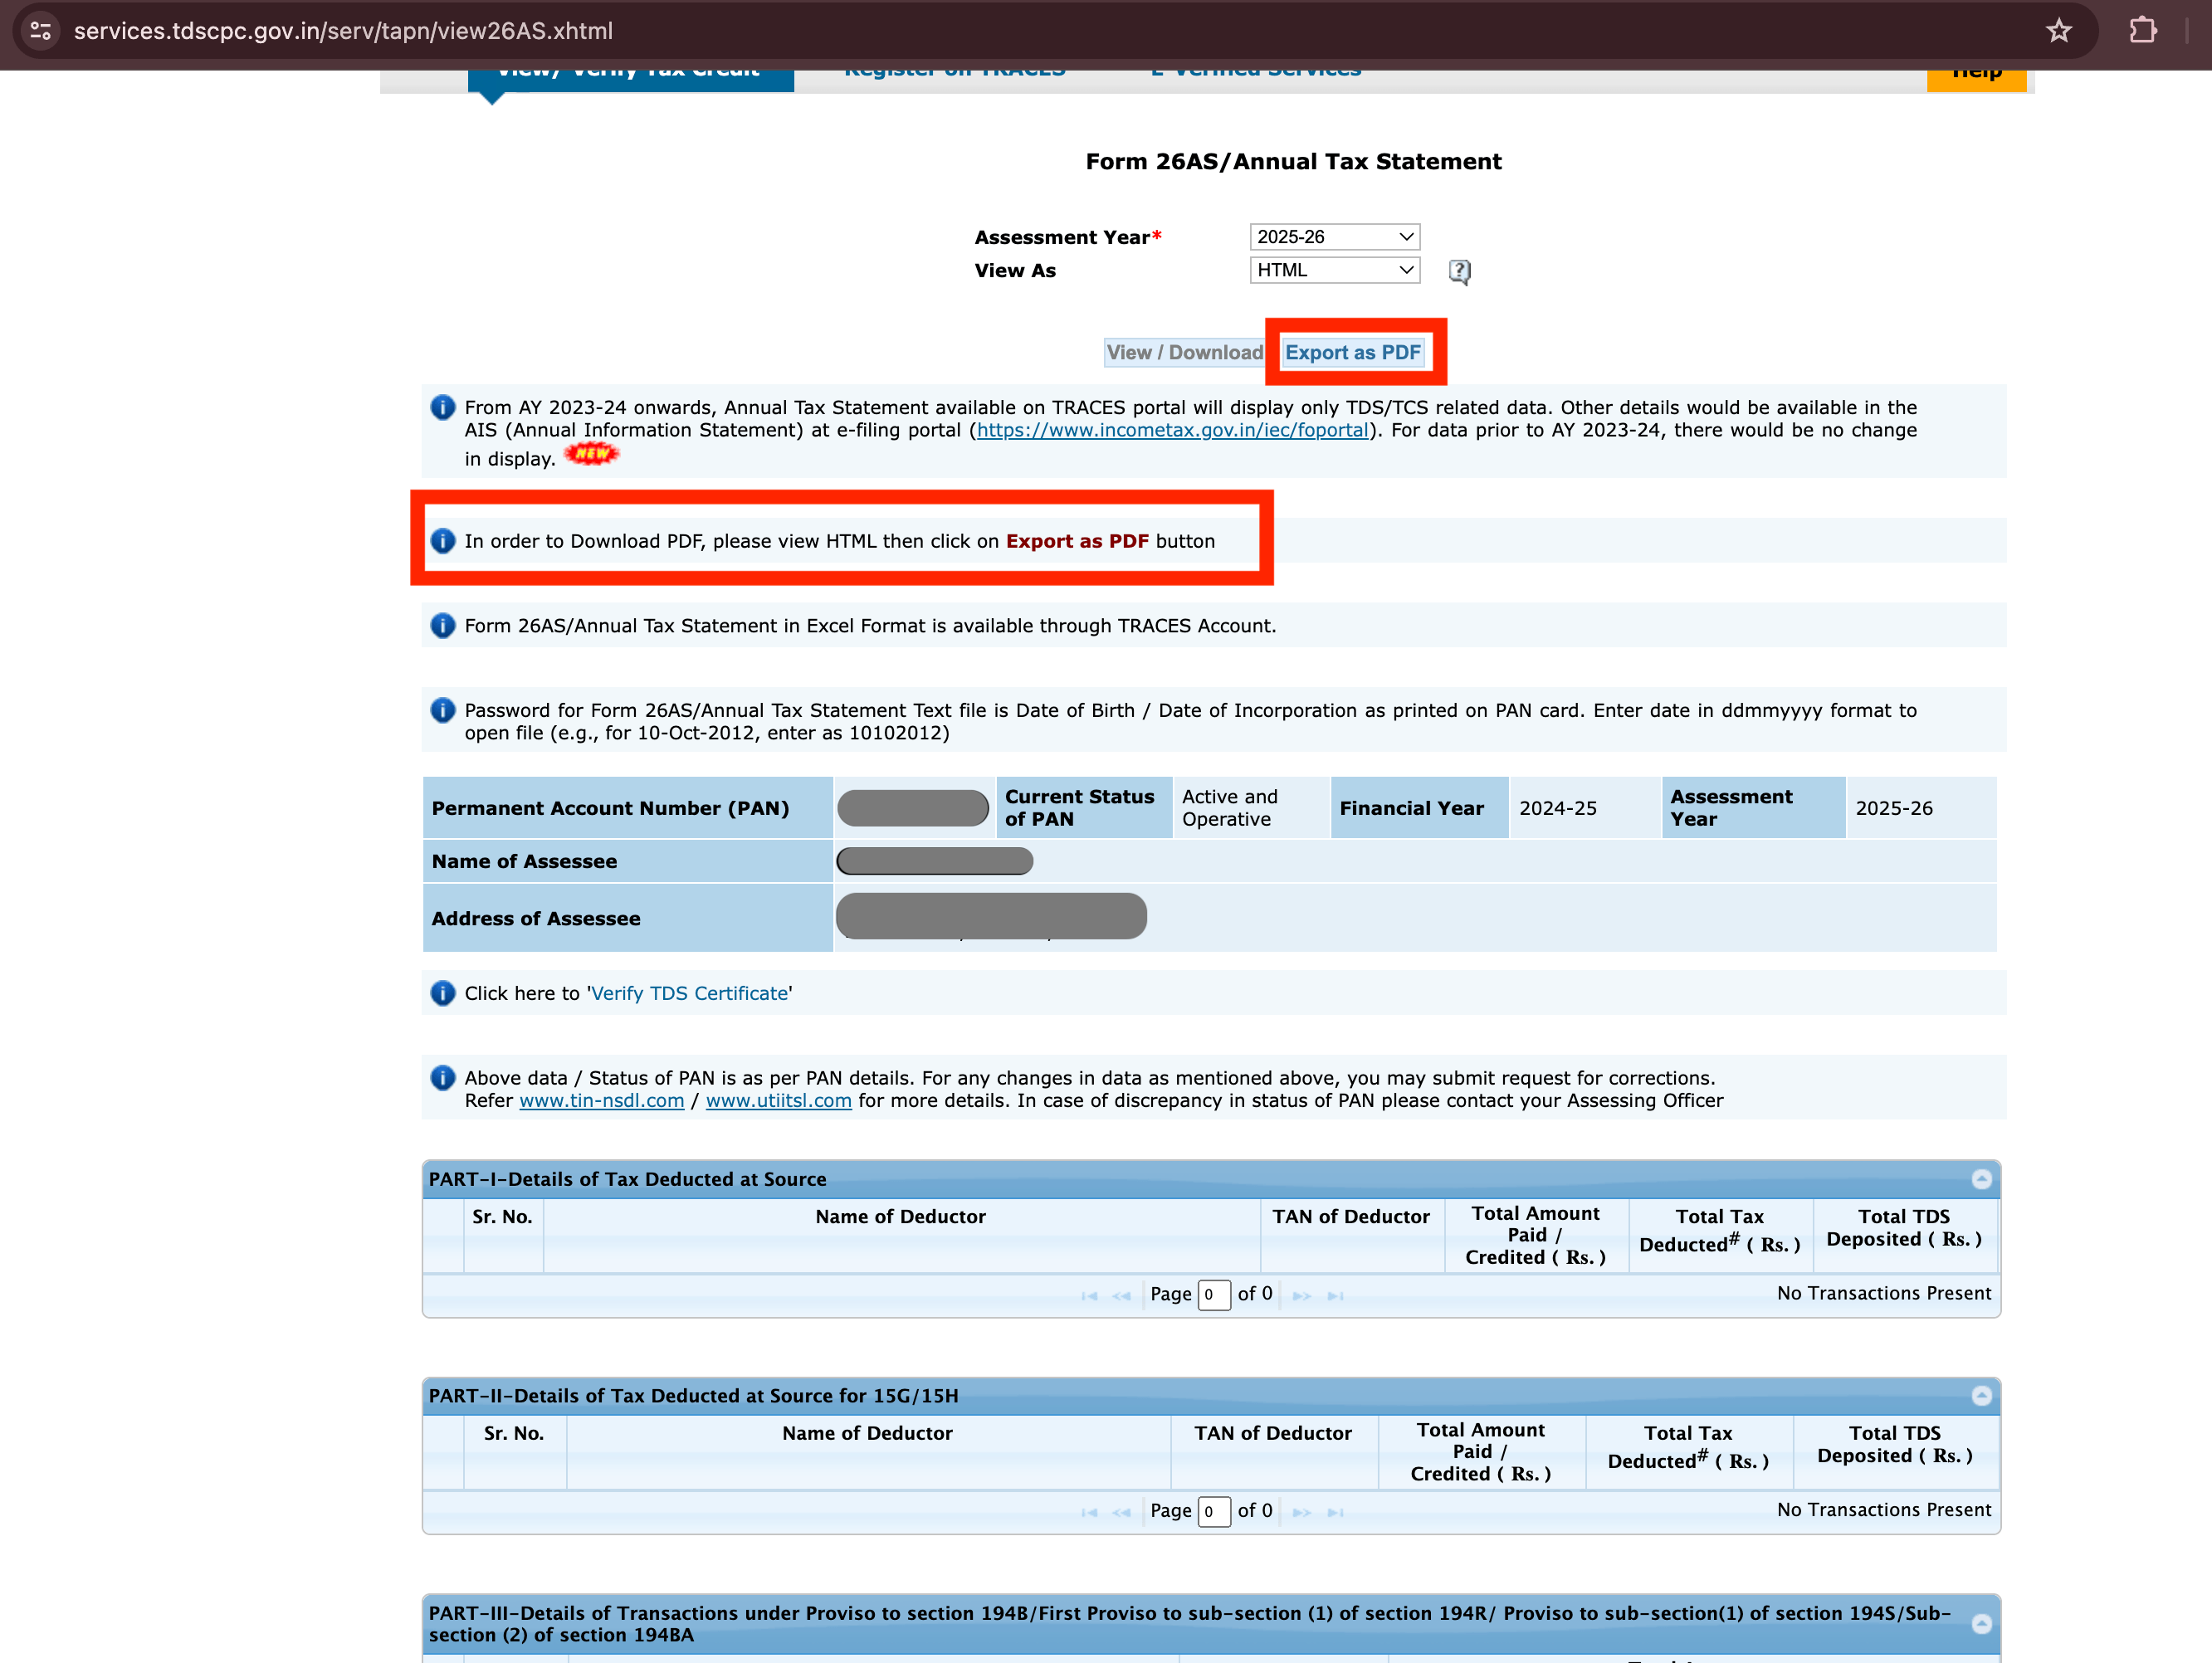Click the Export as PDF button
2212x1663 pixels.
pyautogui.click(x=1352, y=352)
